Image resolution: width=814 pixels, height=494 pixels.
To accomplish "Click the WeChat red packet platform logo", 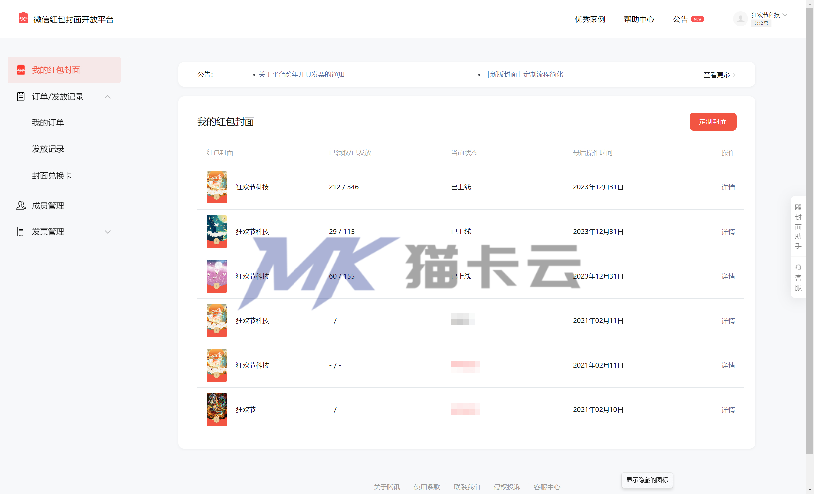I will [x=23, y=19].
